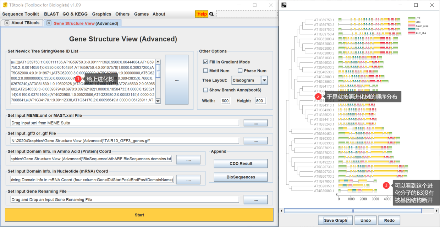Viewport: 440px width, 227px height.
Task: Click gene label AT5G62000.4 in tree
Action: 324,39
